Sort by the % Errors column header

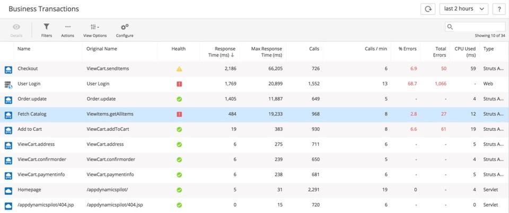(408, 49)
